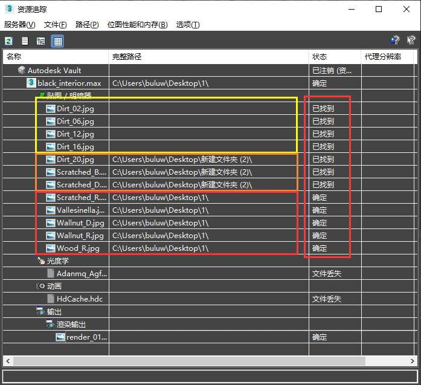Click the Refresh toolbar icon

9,41
